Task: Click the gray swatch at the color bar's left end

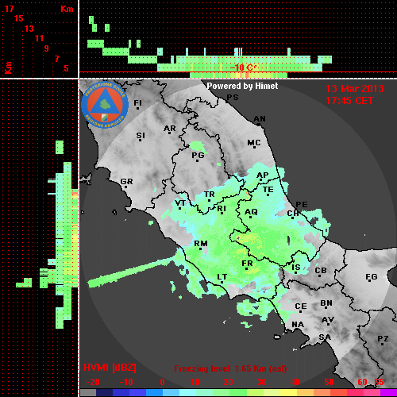Action: coord(88,392)
